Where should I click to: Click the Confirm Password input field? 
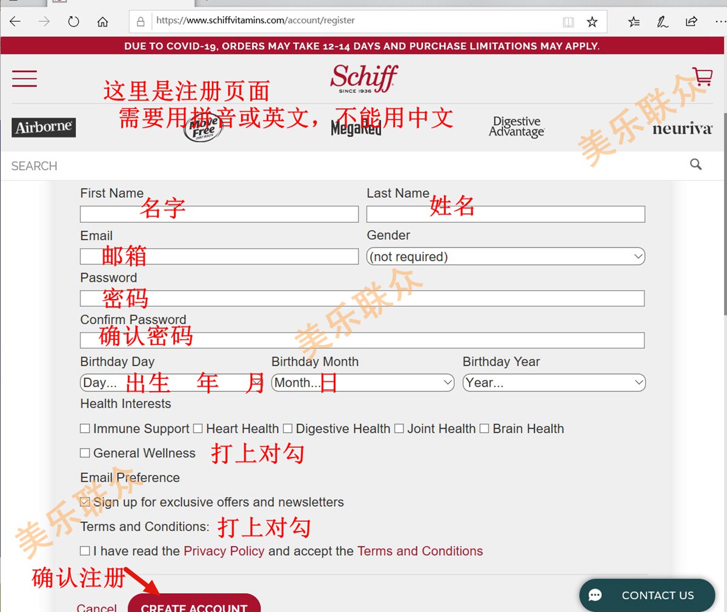tap(362, 340)
